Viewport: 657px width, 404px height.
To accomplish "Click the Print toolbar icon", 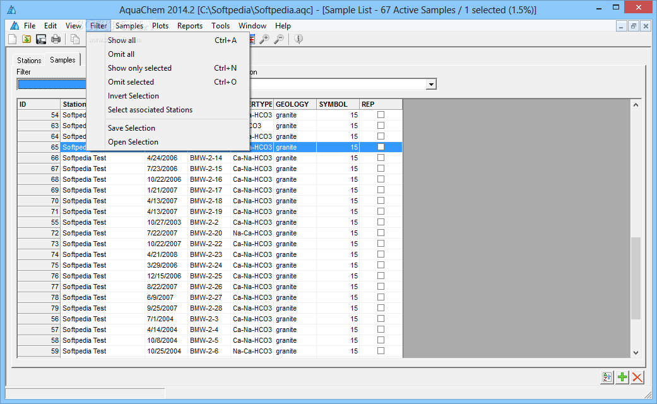I will pyautogui.click(x=56, y=39).
